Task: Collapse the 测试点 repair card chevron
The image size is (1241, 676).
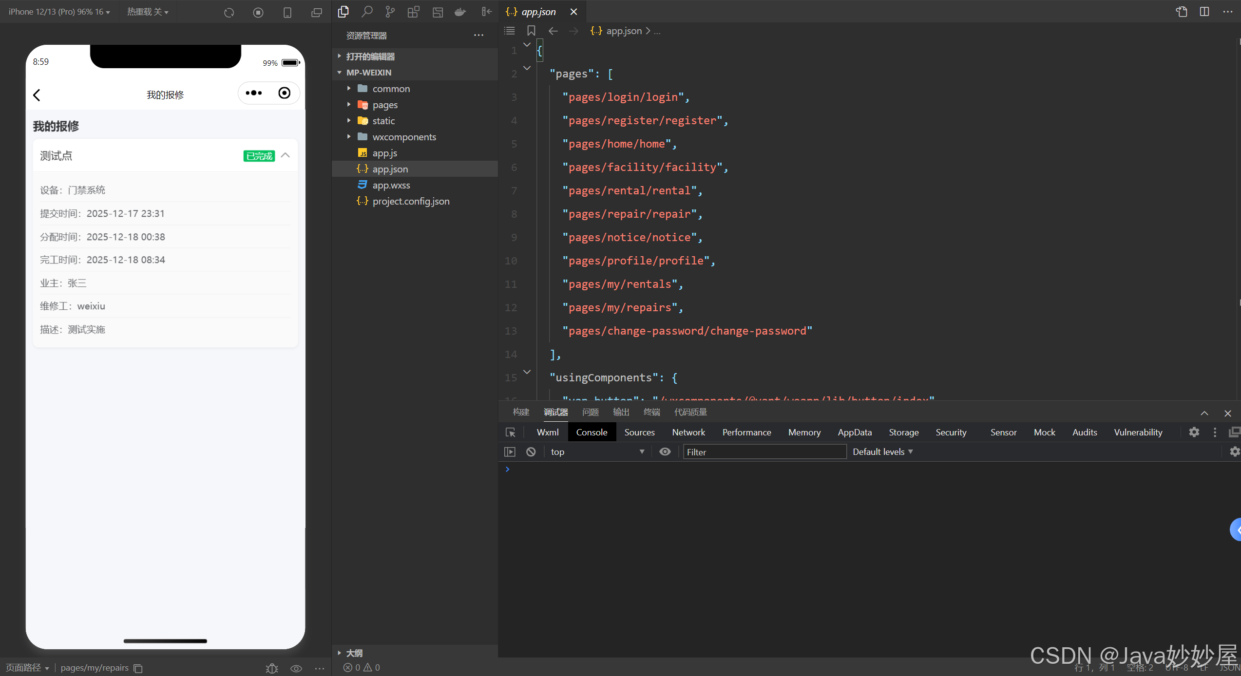Action: pos(286,155)
